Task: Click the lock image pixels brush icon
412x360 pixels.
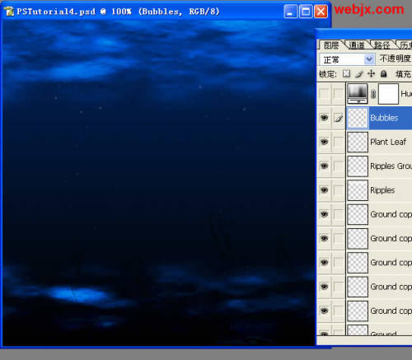Action: (359, 74)
